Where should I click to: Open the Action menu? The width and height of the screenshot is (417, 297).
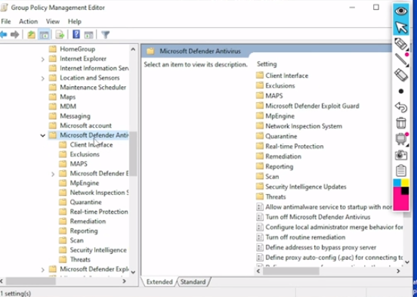tap(28, 21)
